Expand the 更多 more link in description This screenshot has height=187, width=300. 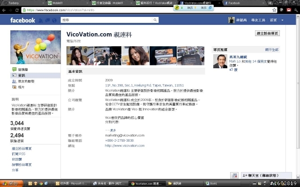pyautogui.click(x=113, y=130)
